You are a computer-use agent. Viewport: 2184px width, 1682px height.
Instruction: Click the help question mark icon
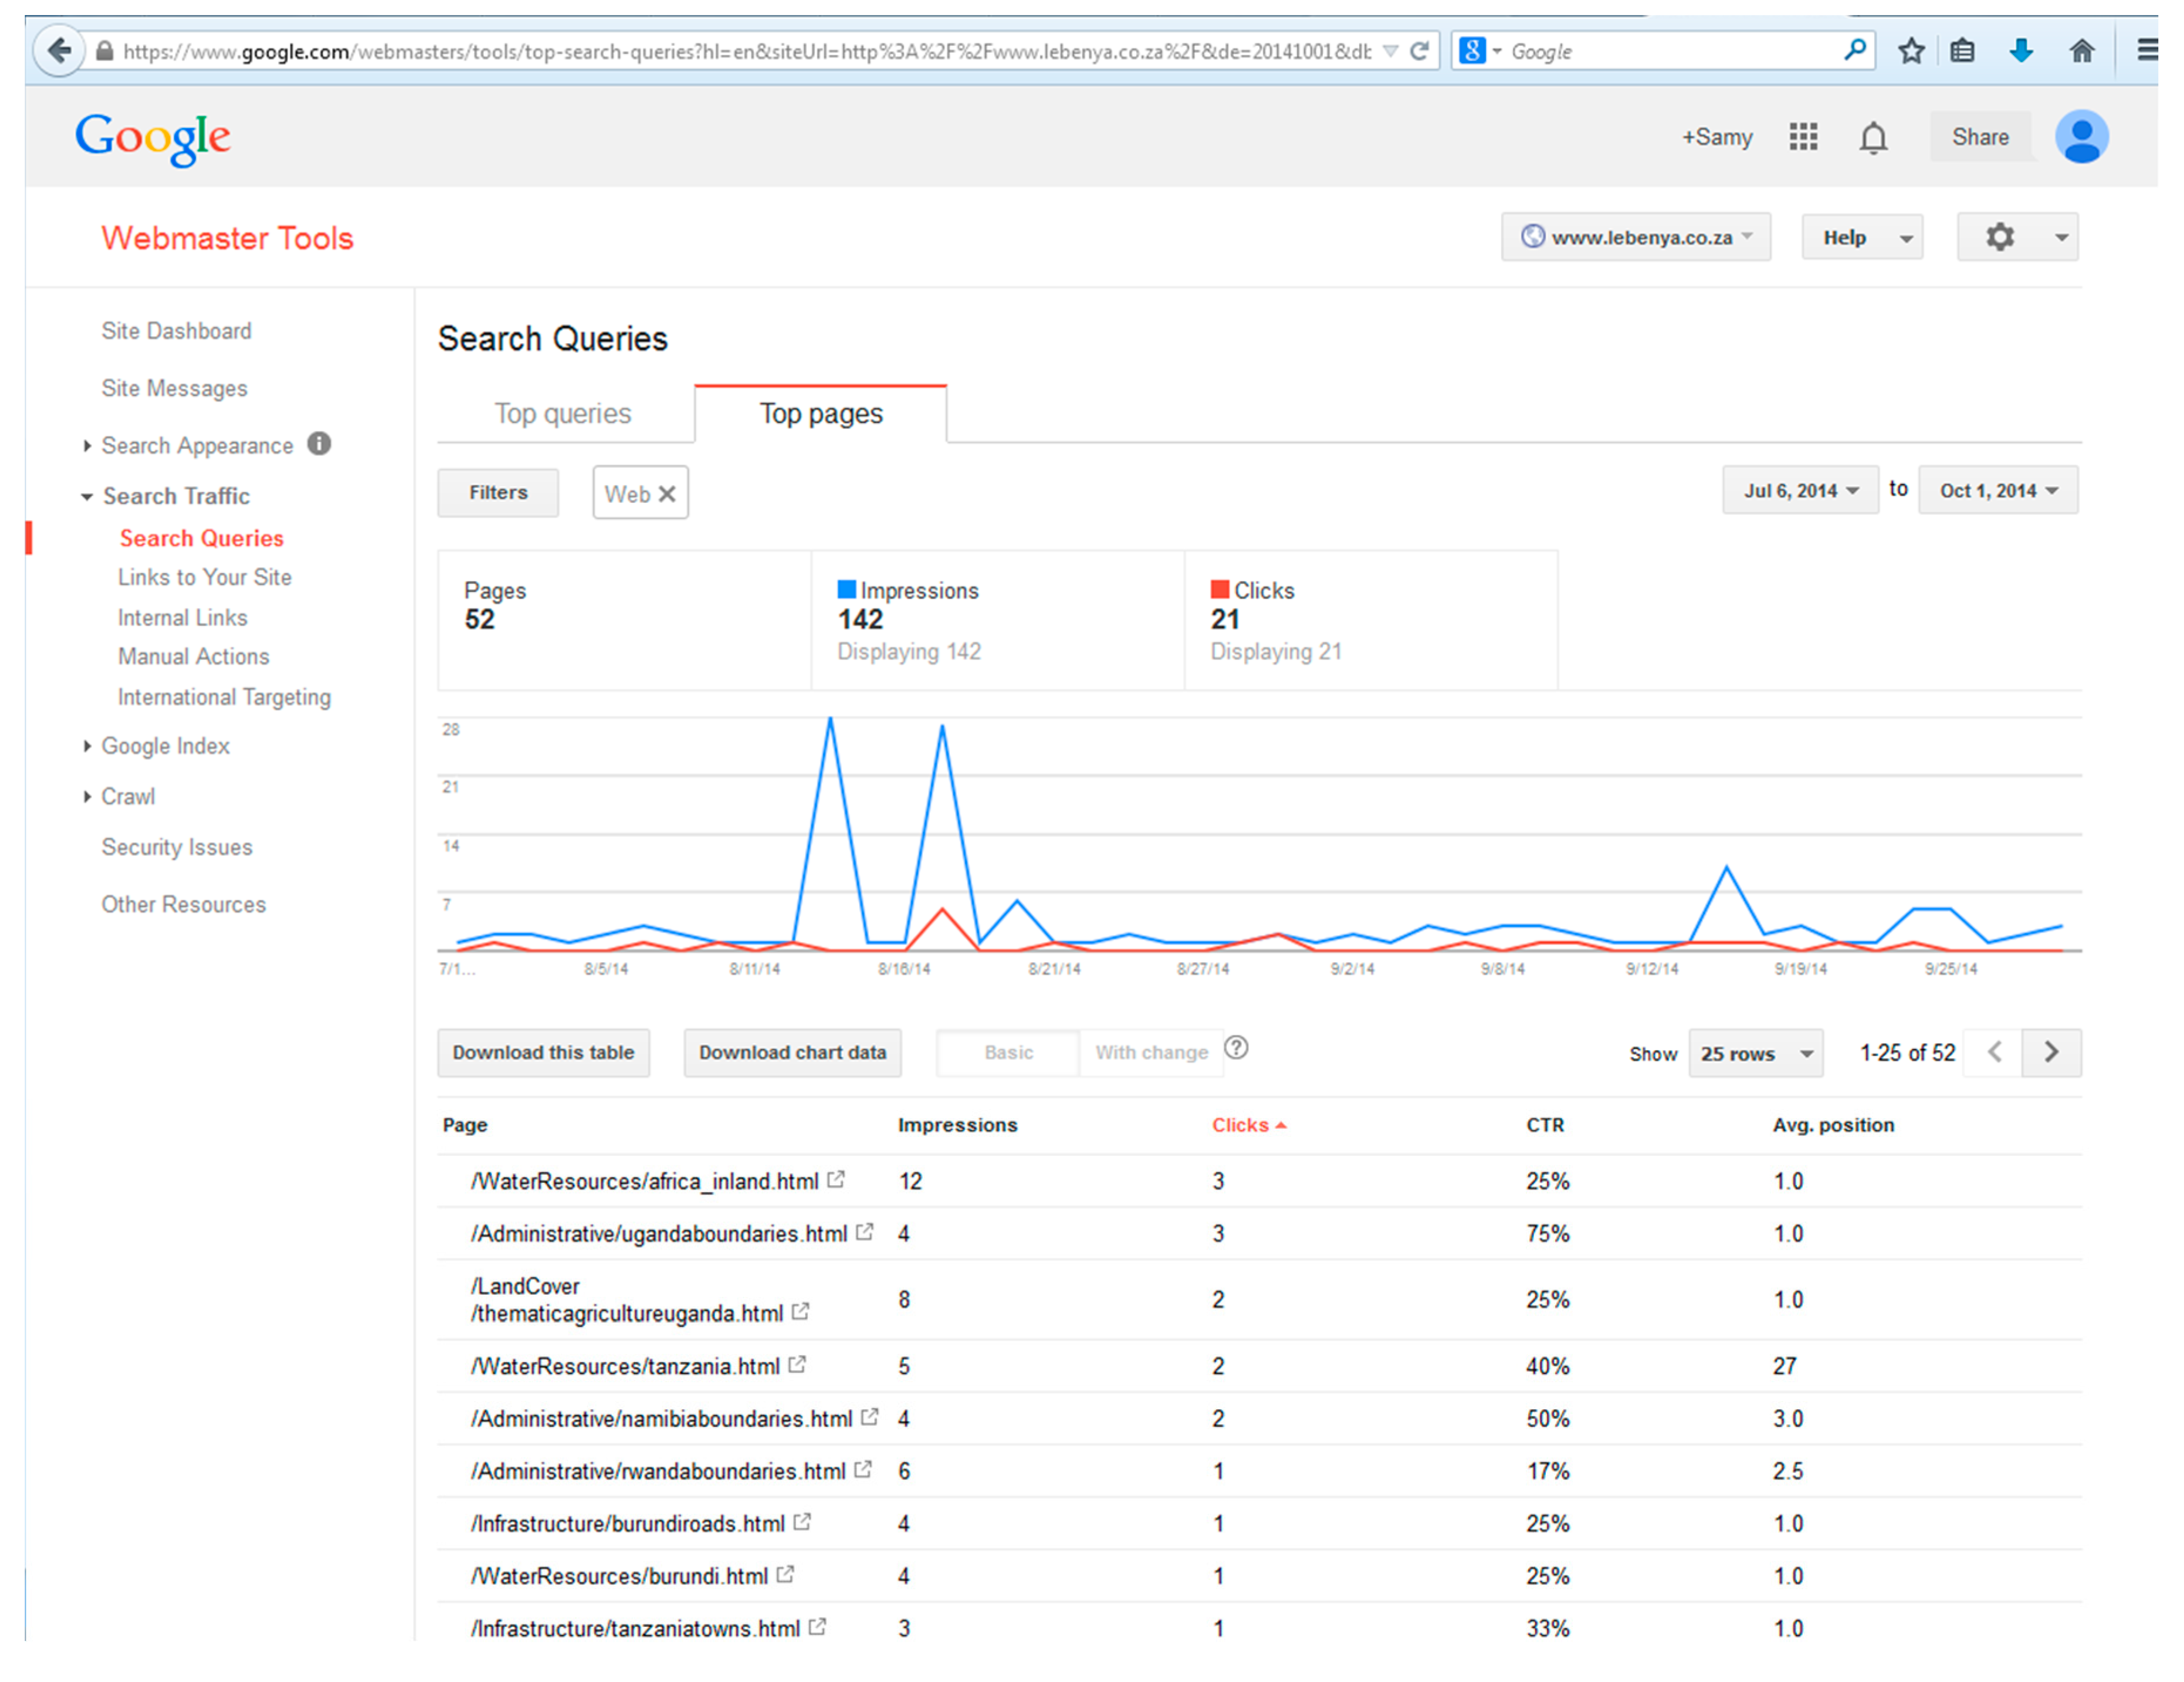1236,1047
